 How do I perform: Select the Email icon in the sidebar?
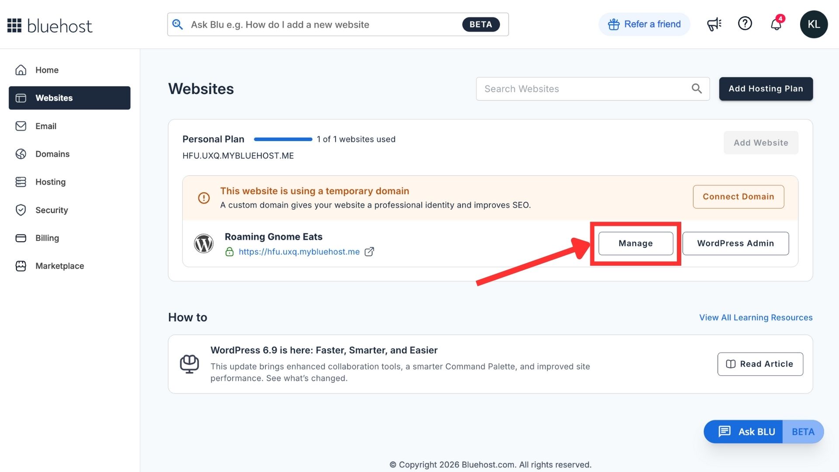click(x=21, y=126)
